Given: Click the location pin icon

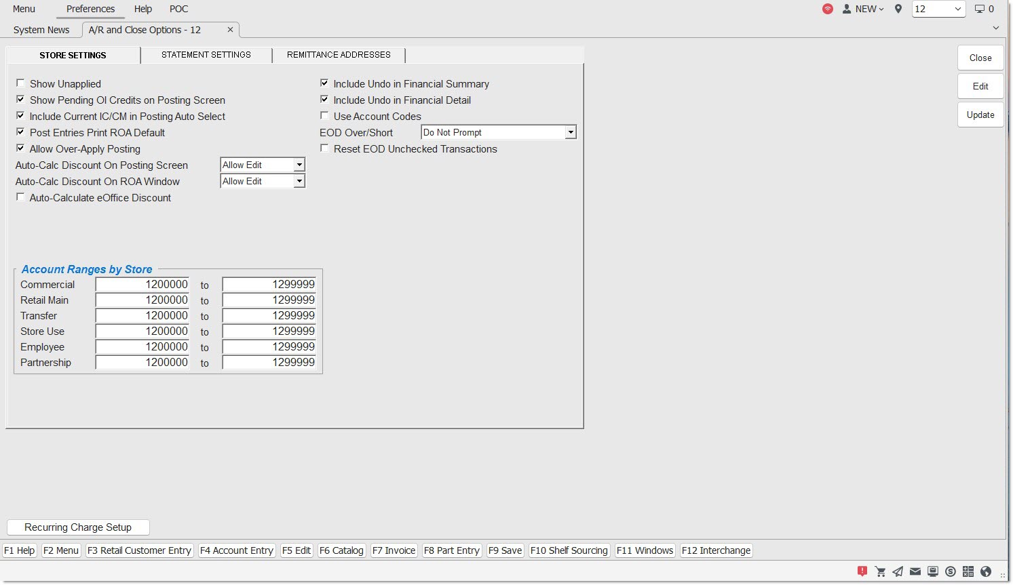Looking at the screenshot, I should point(898,9).
